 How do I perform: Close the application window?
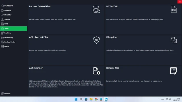[180, 2]
